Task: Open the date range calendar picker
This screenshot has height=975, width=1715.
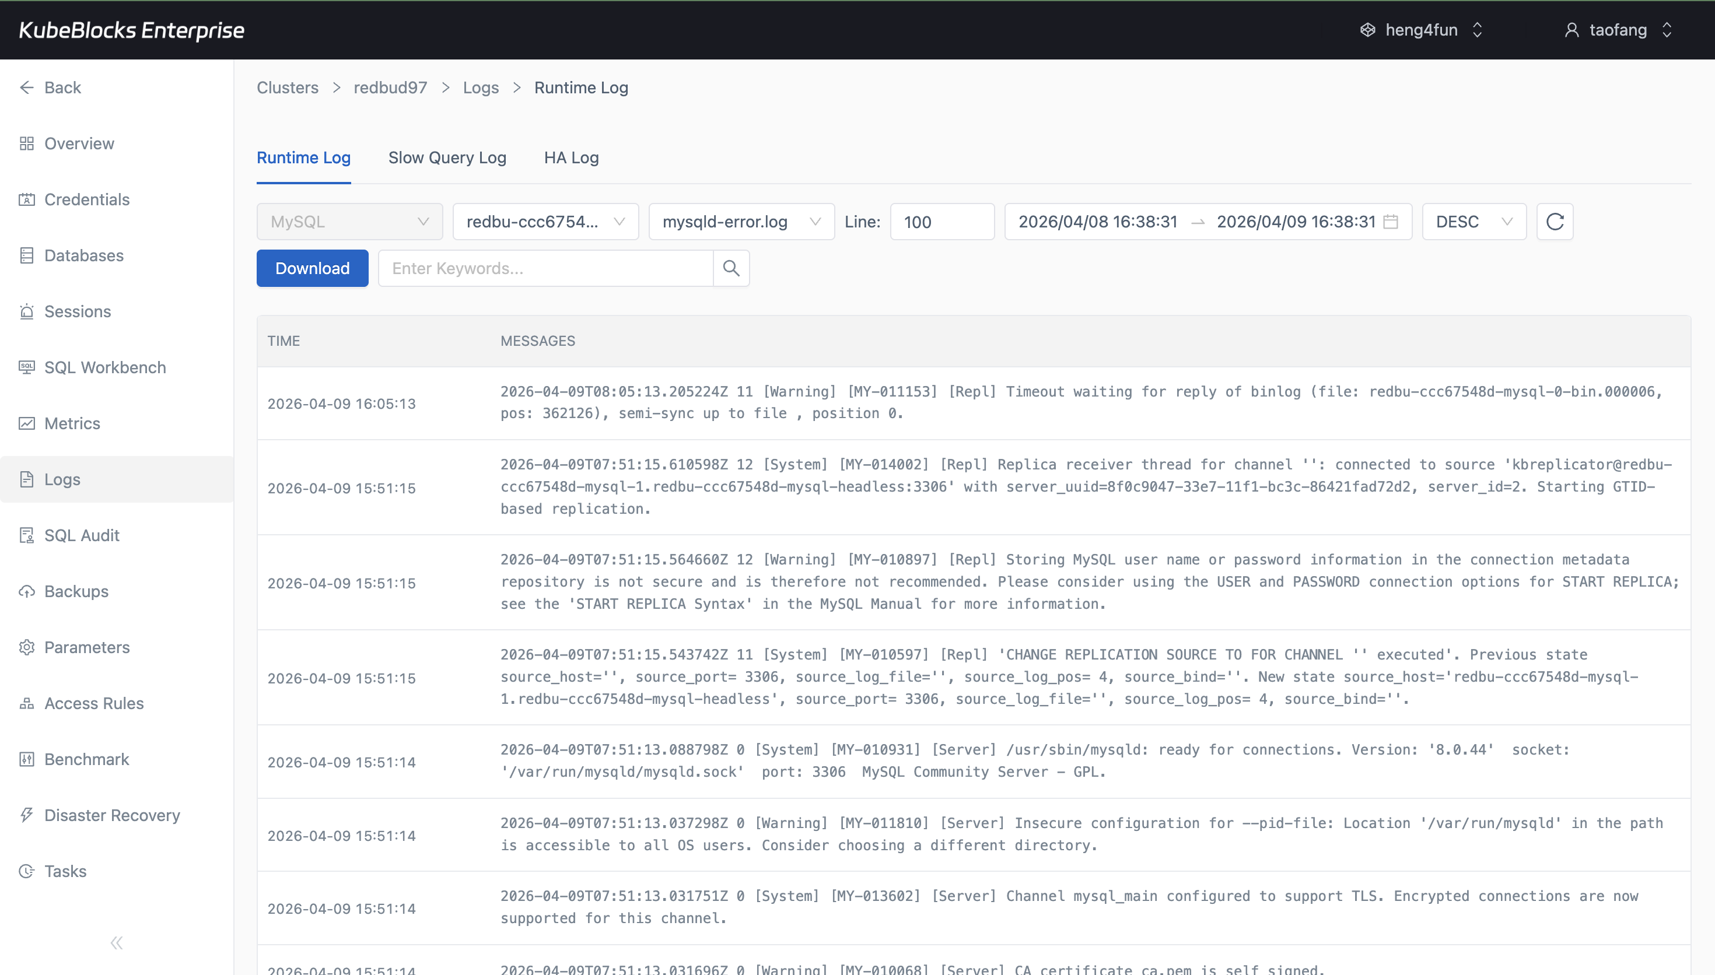Action: (1392, 221)
